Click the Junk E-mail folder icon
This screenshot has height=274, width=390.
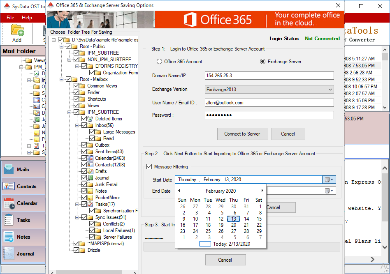[x=90, y=184]
